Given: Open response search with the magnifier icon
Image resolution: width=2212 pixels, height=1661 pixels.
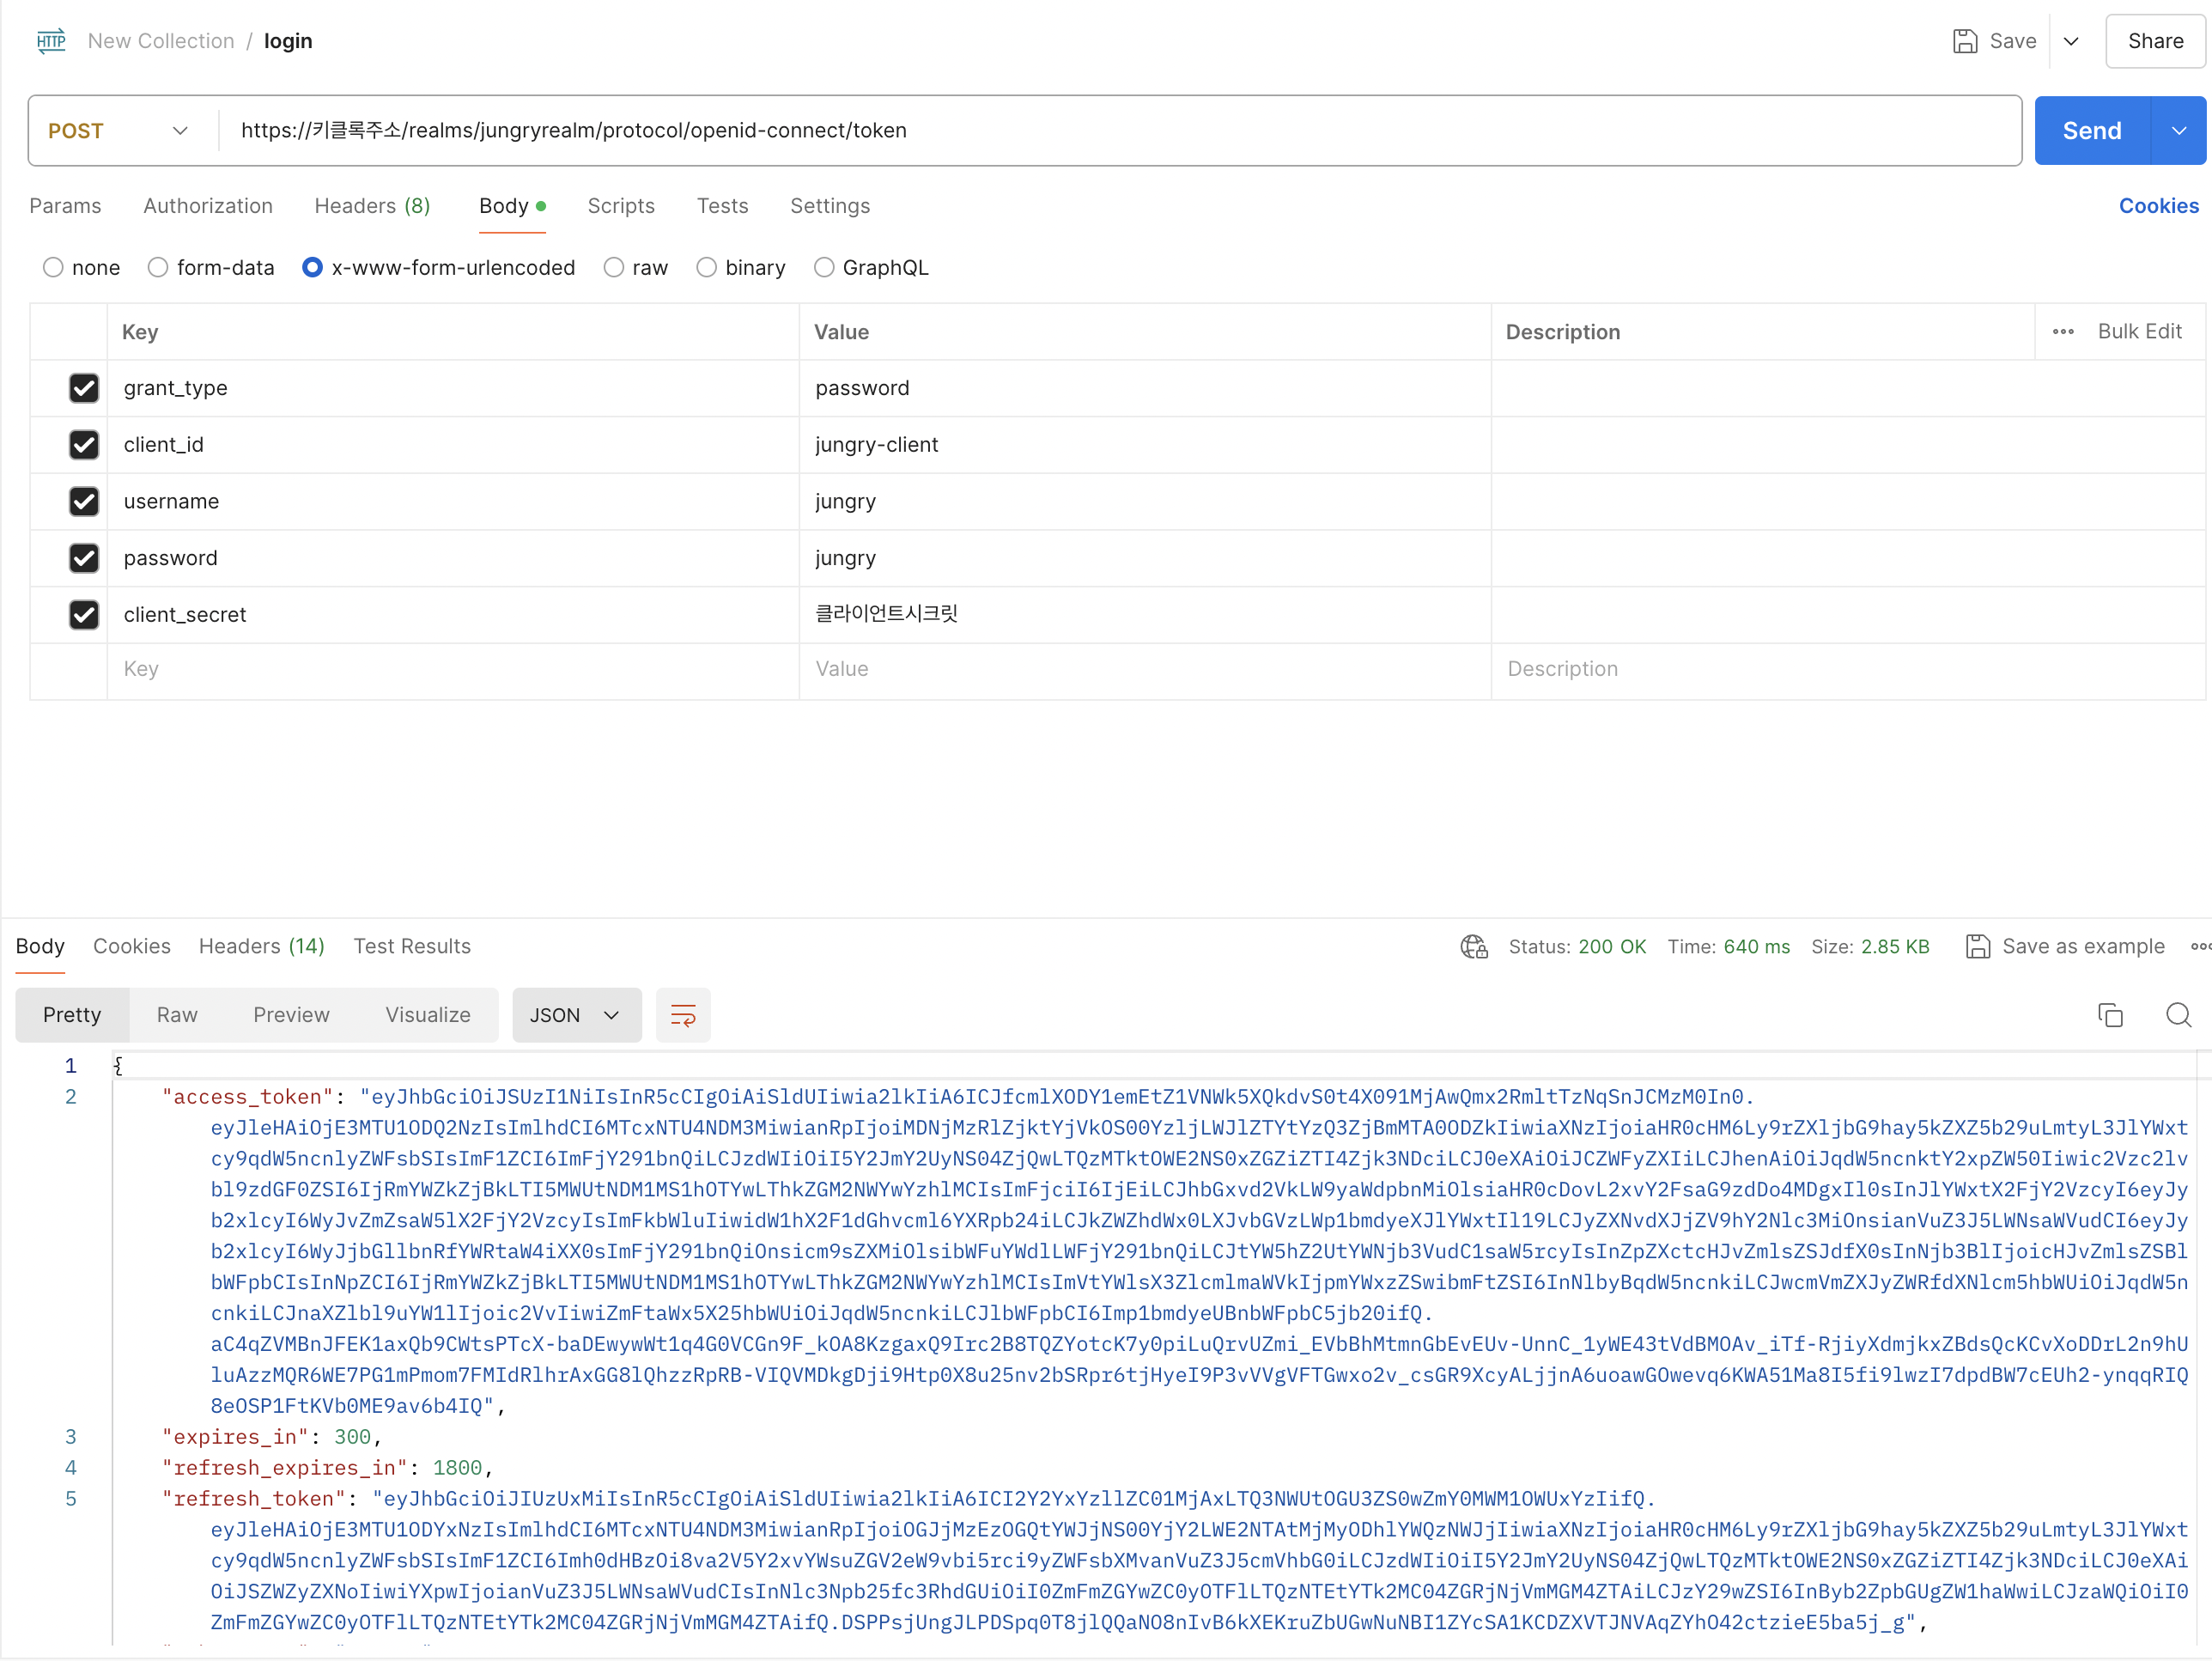Looking at the screenshot, I should point(2178,1015).
